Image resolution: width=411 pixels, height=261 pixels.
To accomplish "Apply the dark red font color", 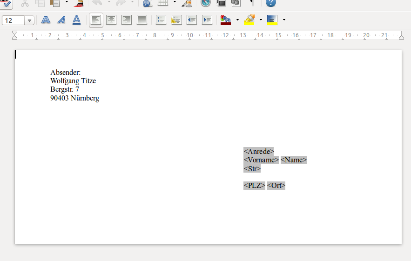I will pos(226,20).
